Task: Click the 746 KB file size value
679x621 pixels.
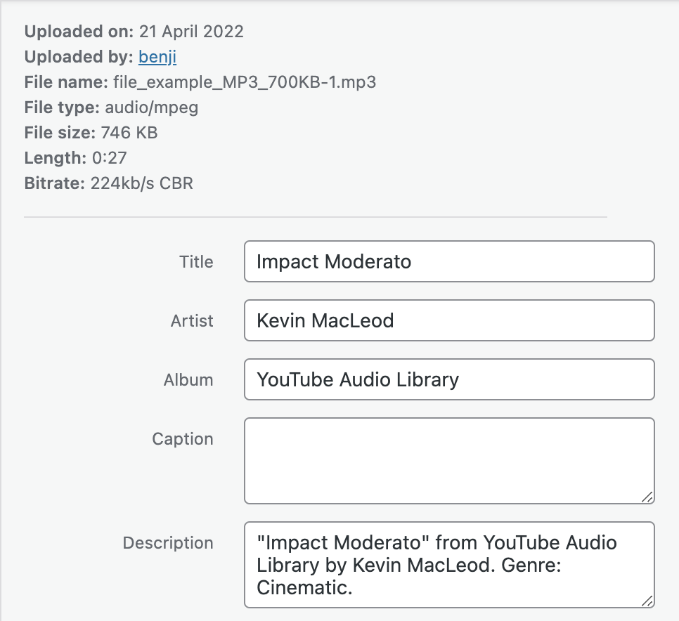Action: pos(129,133)
